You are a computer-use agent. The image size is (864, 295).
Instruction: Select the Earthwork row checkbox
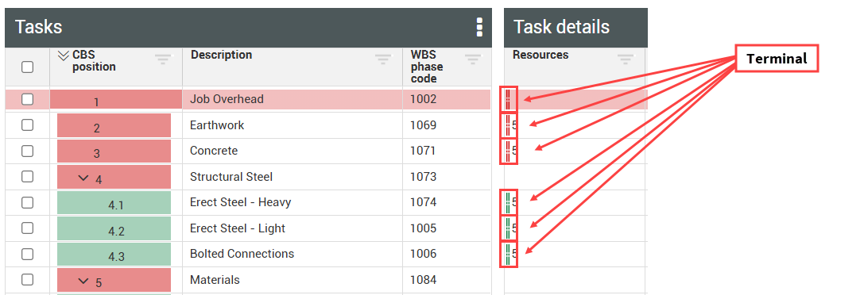[27, 125]
